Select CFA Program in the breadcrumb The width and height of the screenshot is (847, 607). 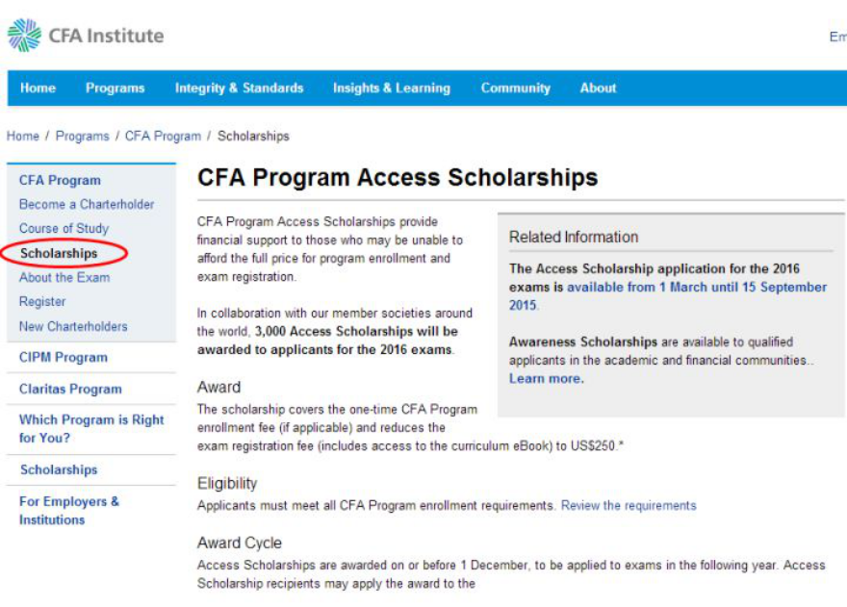point(163,136)
